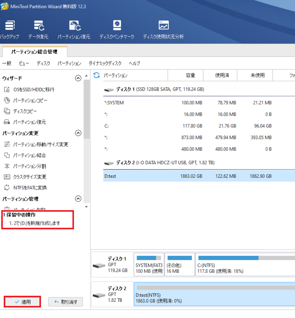The image size is (295, 318).
Task: Select the パーティション総合管理 tab
Action: [35, 52]
